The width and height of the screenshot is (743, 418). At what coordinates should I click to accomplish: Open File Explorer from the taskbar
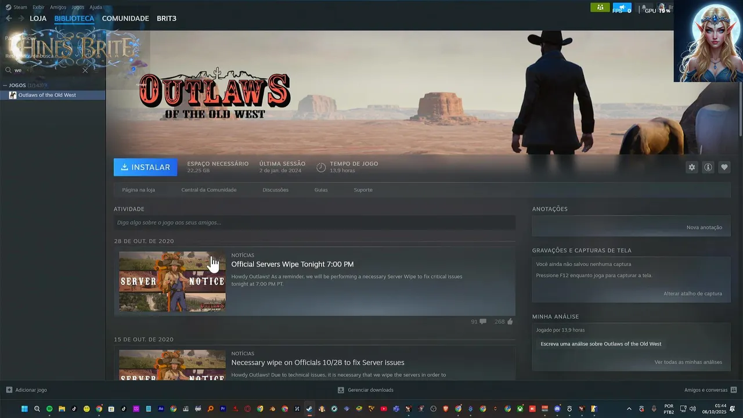(62, 409)
